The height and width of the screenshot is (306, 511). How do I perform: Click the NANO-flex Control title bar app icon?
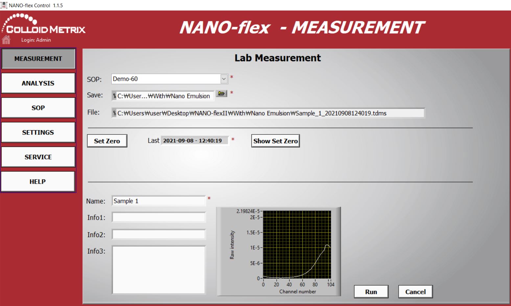4,5
